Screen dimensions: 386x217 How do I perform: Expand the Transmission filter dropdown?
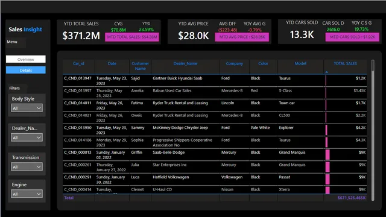click(x=27, y=167)
